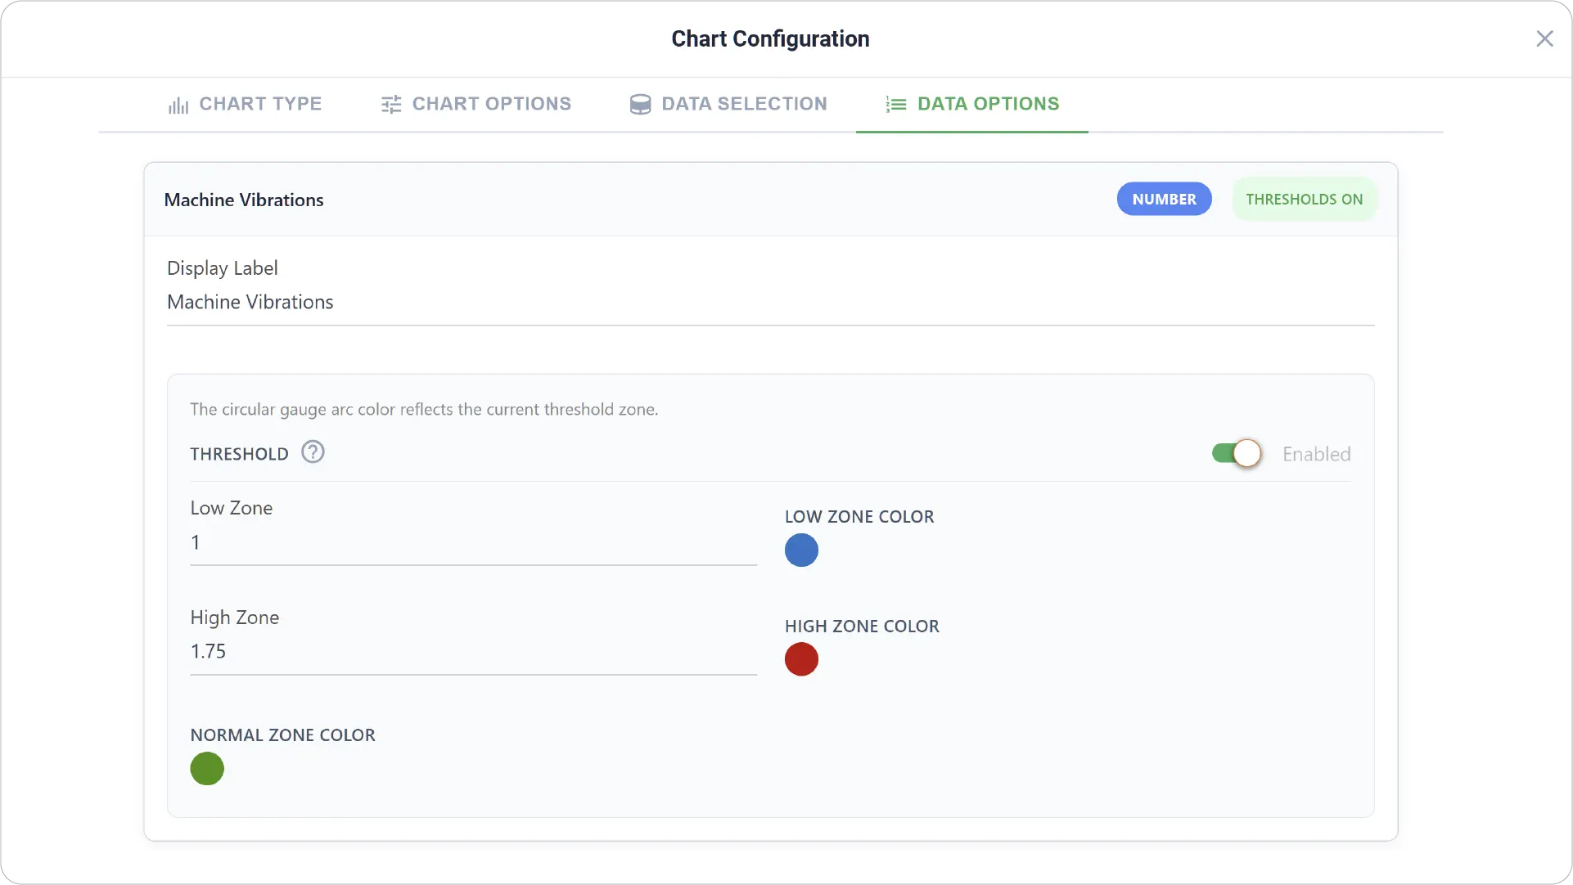Click the database icon beside Data Selection
This screenshot has height=885, width=1573.
[x=640, y=105]
